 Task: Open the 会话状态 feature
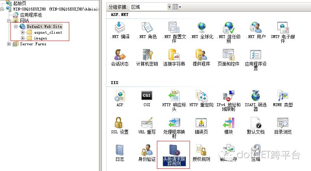pos(120,58)
